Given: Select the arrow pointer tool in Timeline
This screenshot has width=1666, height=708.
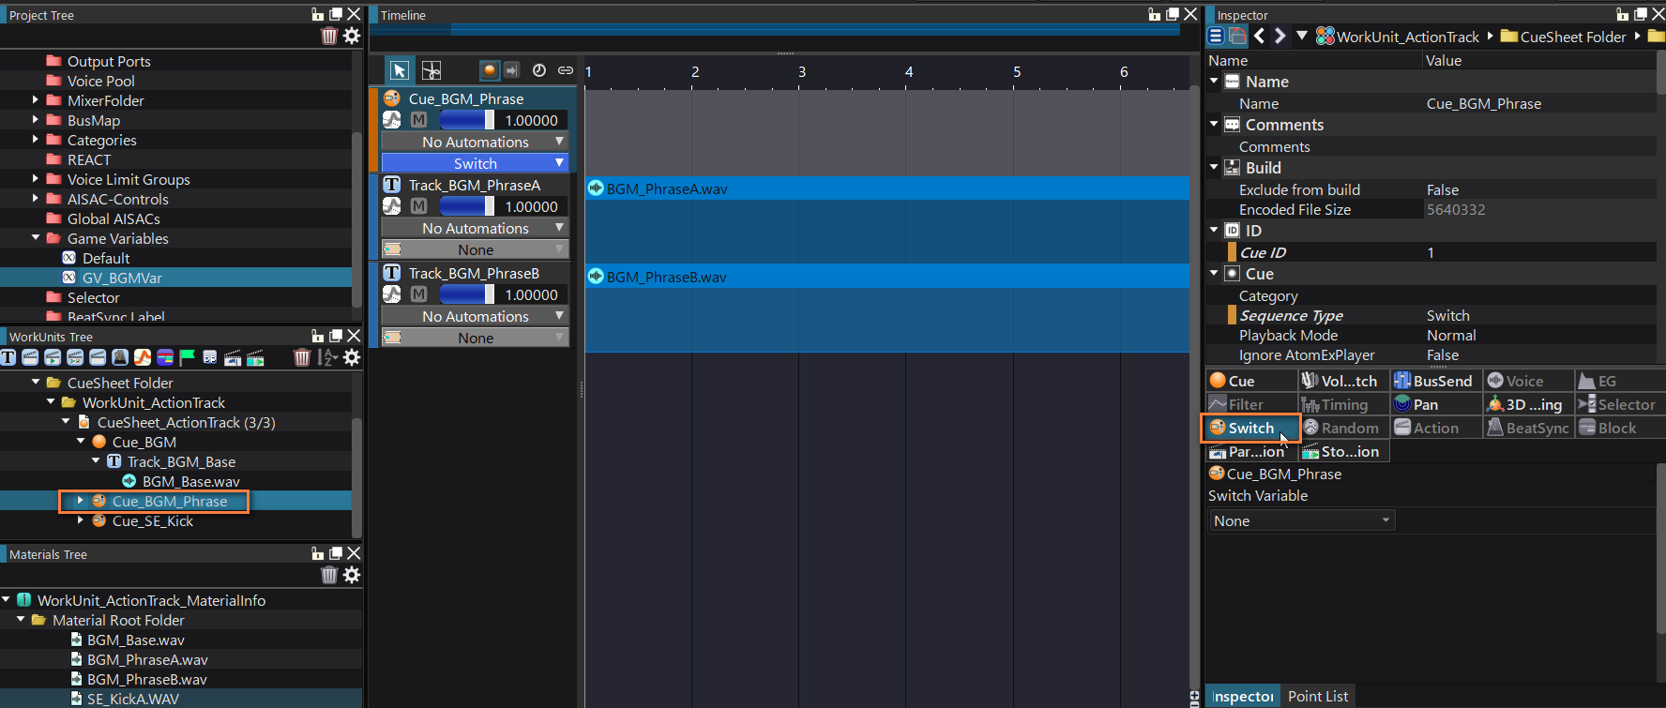Looking at the screenshot, I should point(400,70).
